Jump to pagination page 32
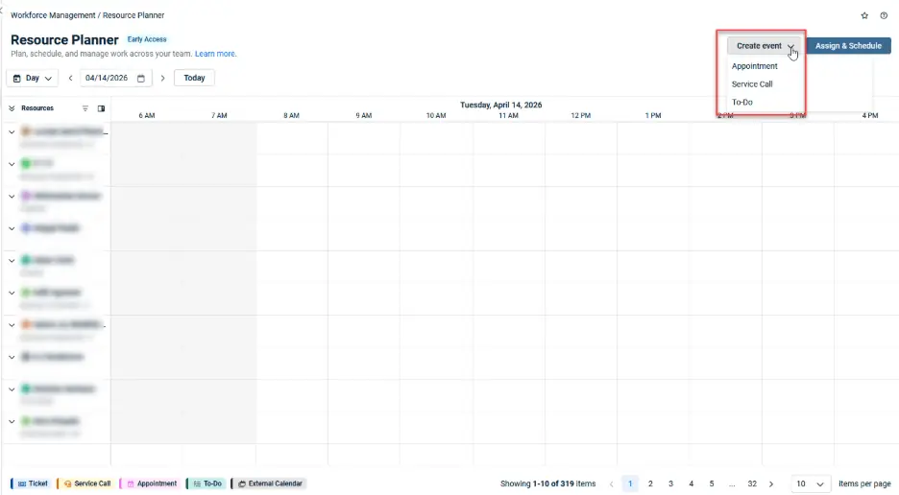The width and height of the screenshot is (899, 495). 752,484
